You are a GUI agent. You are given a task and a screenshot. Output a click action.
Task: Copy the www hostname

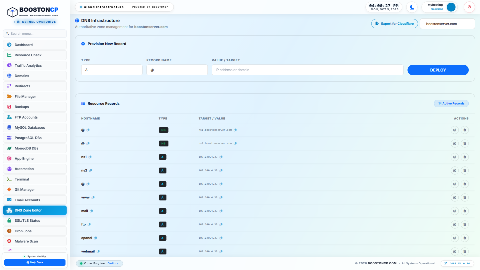[x=93, y=197]
